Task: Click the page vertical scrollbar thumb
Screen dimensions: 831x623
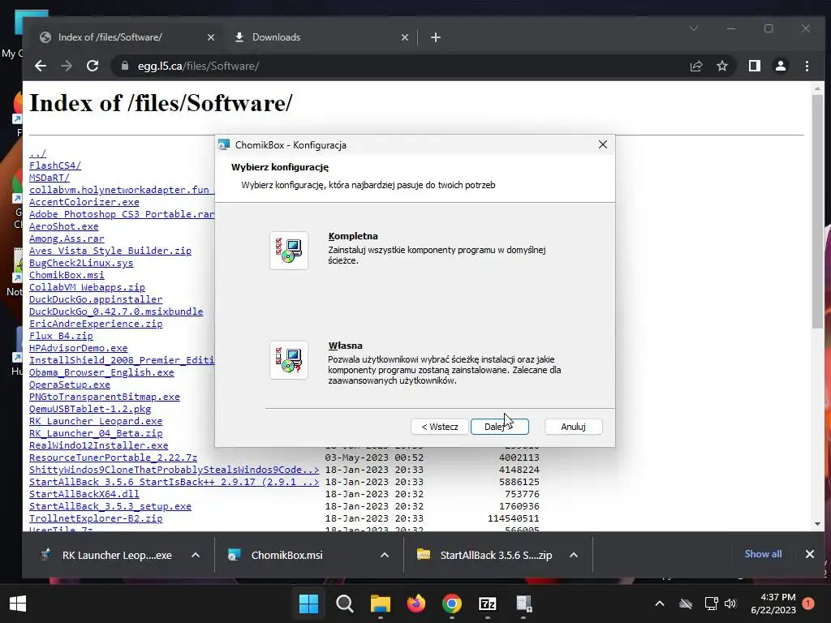Action: (x=817, y=212)
